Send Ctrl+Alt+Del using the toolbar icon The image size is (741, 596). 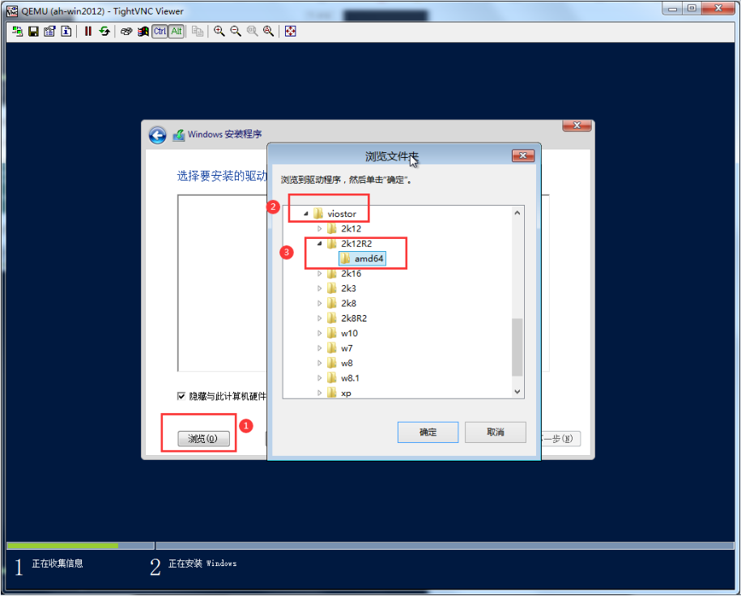tap(143, 32)
